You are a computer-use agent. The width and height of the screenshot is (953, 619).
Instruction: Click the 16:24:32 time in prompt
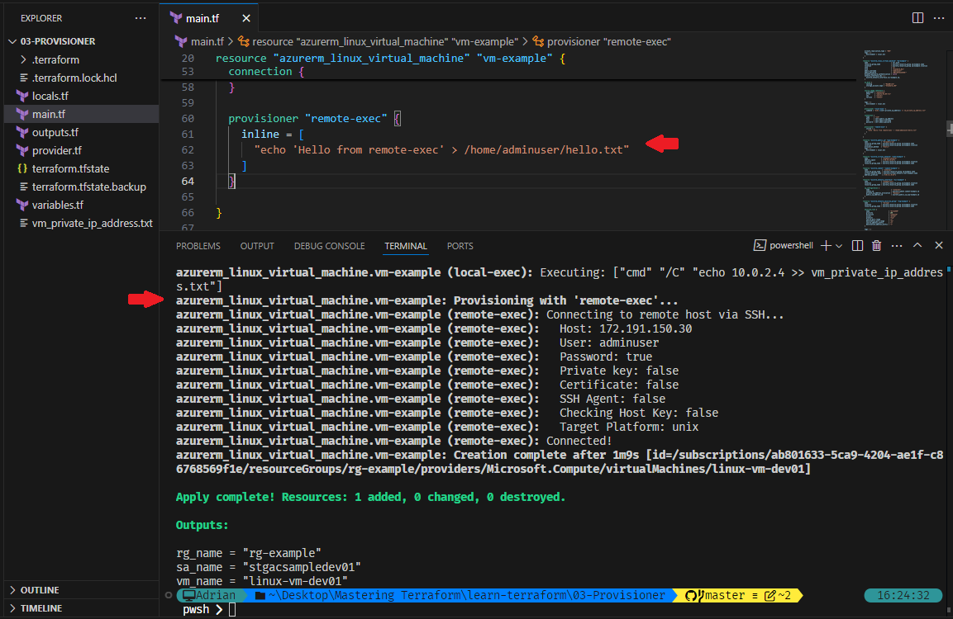(903, 595)
